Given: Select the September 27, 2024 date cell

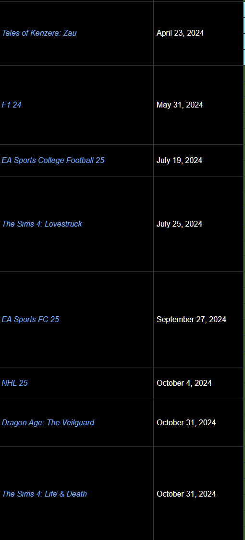Looking at the screenshot, I should tap(198, 319).
